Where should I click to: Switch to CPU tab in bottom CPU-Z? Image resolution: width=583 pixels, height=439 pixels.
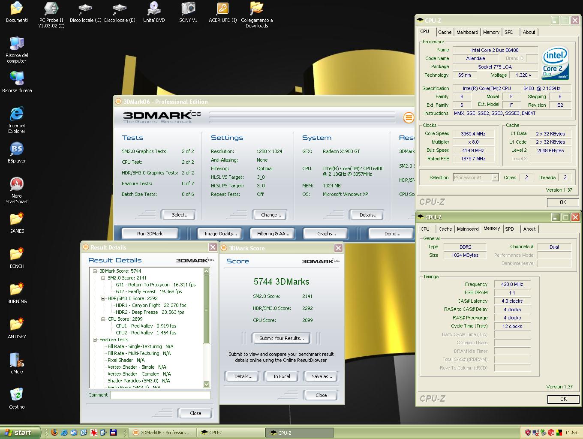click(x=425, y=229)
